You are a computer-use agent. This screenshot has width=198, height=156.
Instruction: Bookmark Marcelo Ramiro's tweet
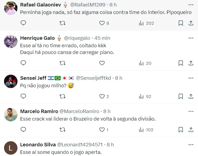click(181, 130)
